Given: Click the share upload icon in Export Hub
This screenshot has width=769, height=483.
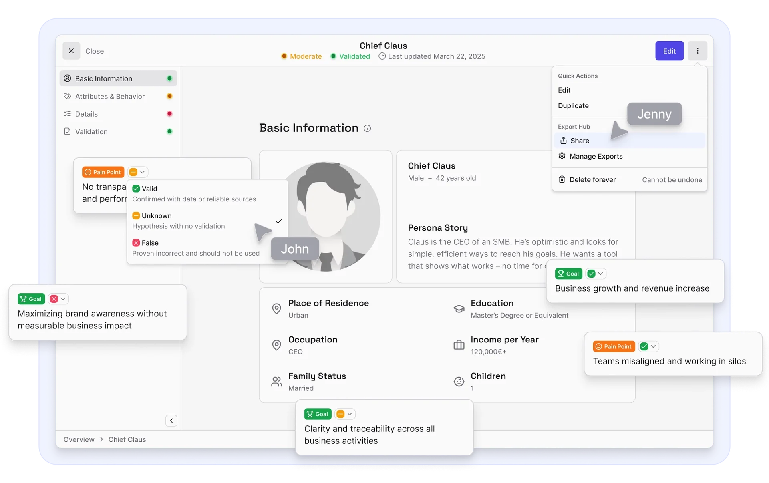Looking at the screenshot, I should (x=563, y=141).
